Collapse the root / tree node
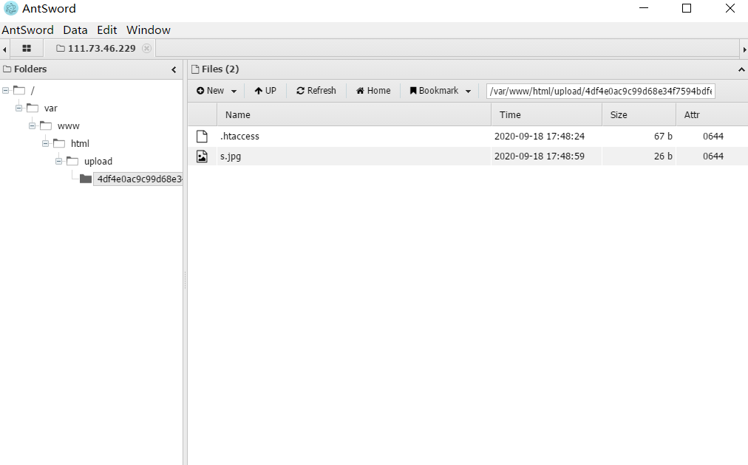748x465 pixels. click(x=6, y=90)
